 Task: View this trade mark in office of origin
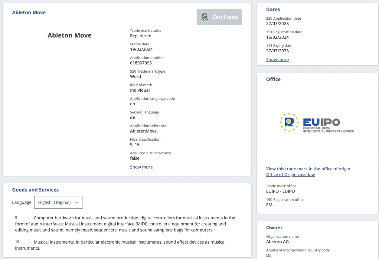308,169
